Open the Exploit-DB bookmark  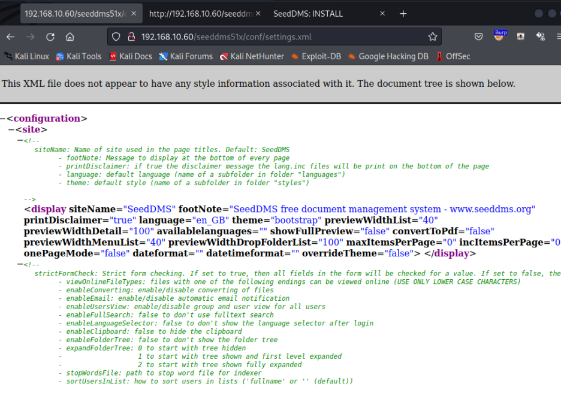pyautogui.click(x=316, y=56)
